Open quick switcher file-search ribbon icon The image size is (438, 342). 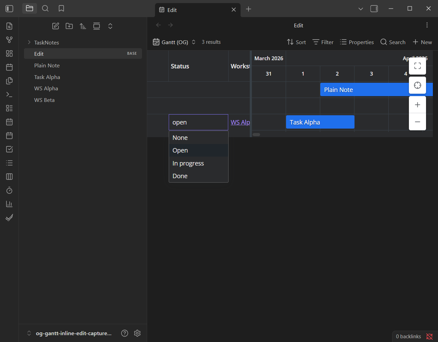tap(9, 26)
